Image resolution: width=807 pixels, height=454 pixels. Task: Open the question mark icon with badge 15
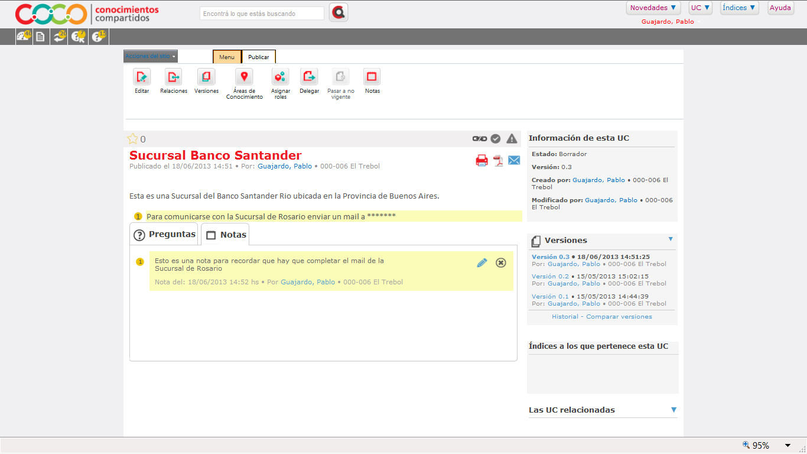pyautogui.click(x=99, y=36)
